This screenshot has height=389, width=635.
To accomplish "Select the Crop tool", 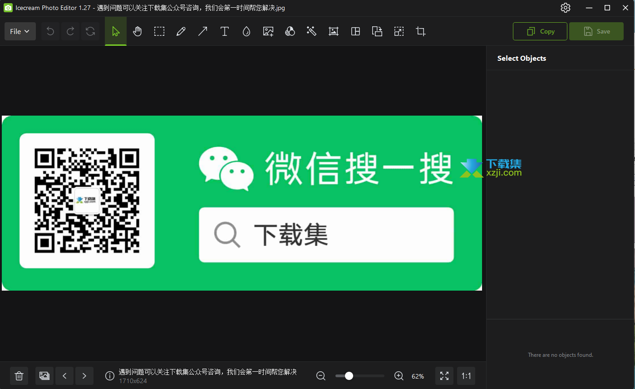I will (x=421, y=31).
